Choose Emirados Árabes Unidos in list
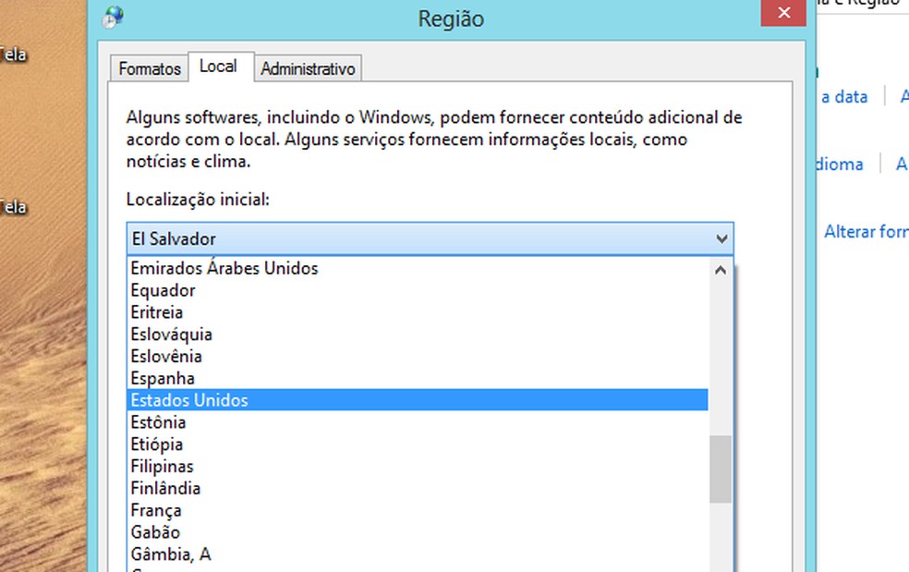 (x=418, y=268)
